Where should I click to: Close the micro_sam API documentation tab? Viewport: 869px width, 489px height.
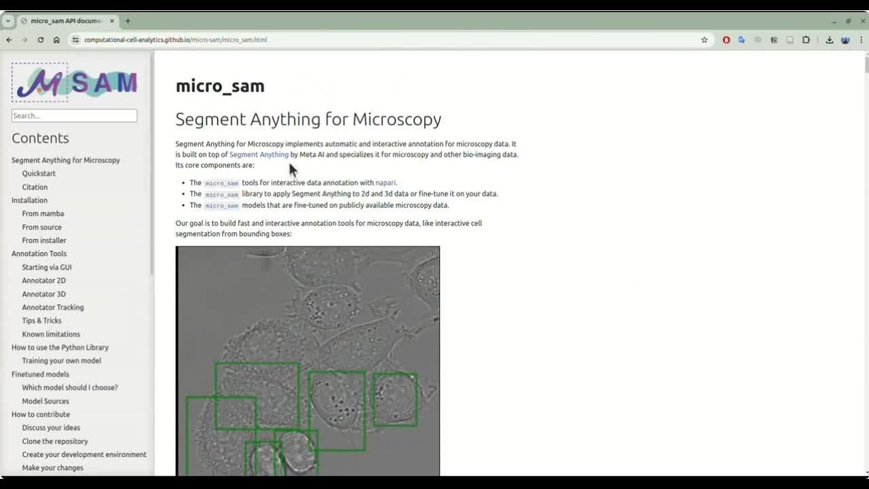click(112, 21)
